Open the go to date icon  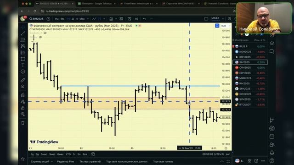tap(93, 154)
